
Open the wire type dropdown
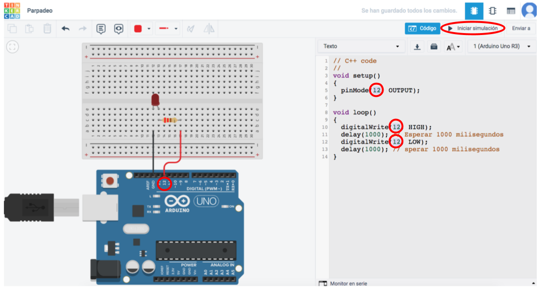pyautogui.click(x=168, y=29)
